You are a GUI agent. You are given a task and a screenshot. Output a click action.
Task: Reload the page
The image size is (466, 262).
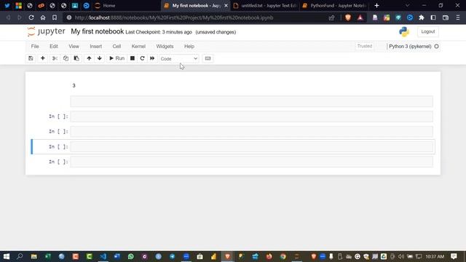(31, 17)
